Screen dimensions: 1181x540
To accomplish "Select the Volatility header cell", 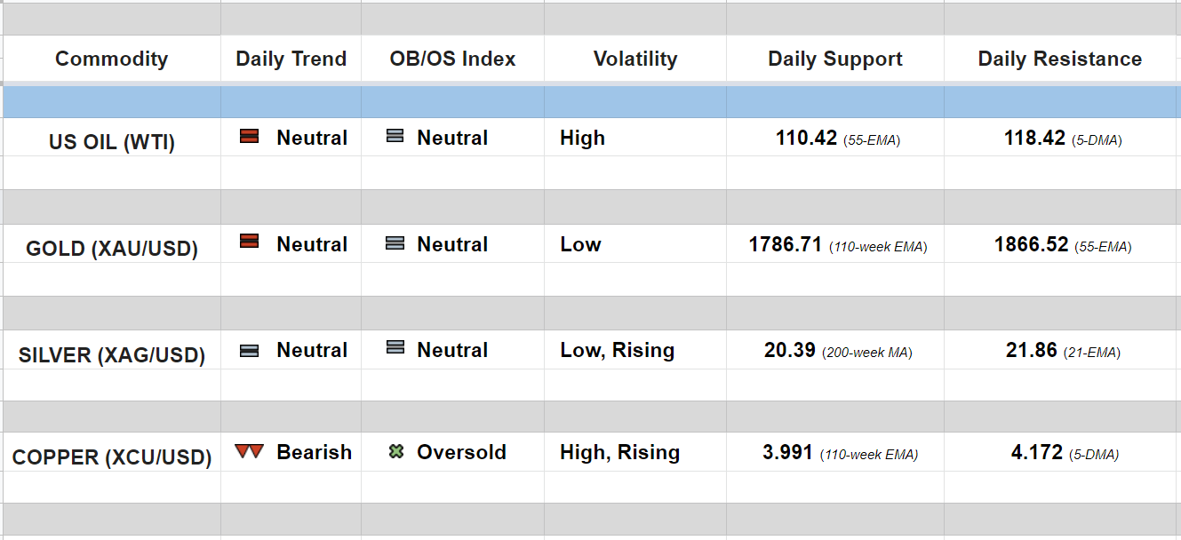I will 634,59.
